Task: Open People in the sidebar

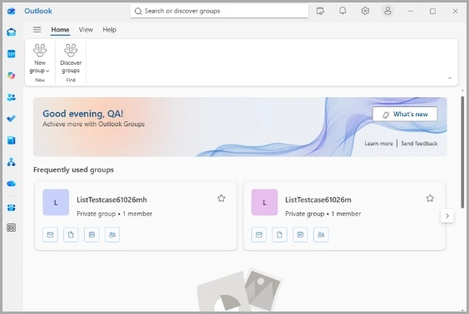Action: [12, 97]
